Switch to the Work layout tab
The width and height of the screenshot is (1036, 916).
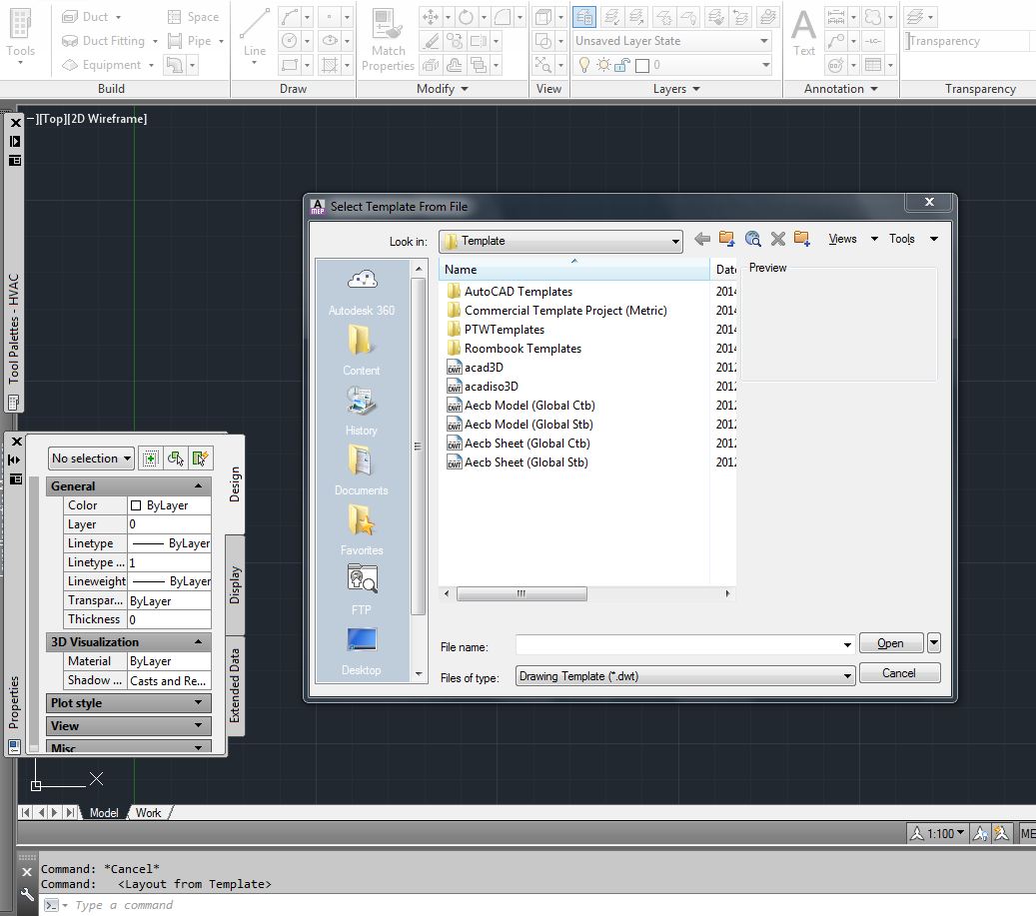pyautogui.click(x=148, y=813)
